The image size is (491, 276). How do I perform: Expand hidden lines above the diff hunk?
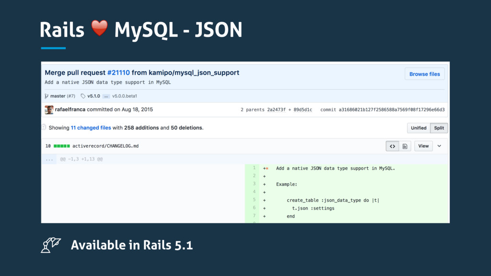[49, 159]
